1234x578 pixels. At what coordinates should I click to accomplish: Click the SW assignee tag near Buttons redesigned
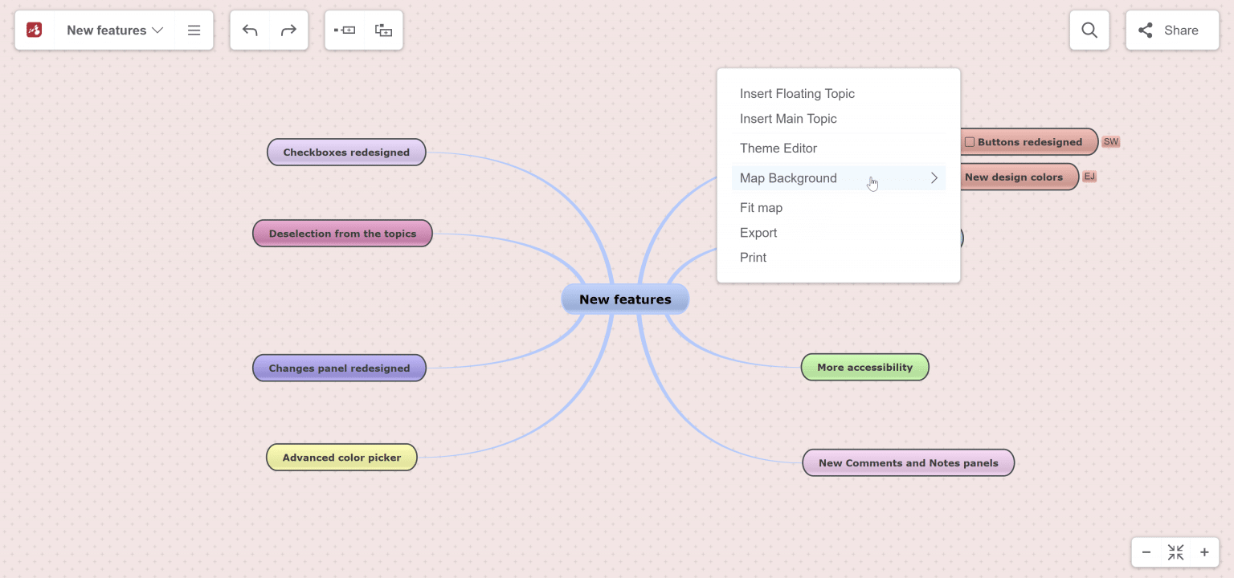pyautogui.click(x=1110, y=141)
